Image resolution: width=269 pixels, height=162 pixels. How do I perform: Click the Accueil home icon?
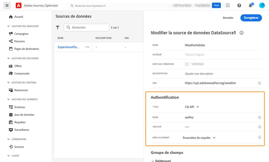tap(11, 17)
